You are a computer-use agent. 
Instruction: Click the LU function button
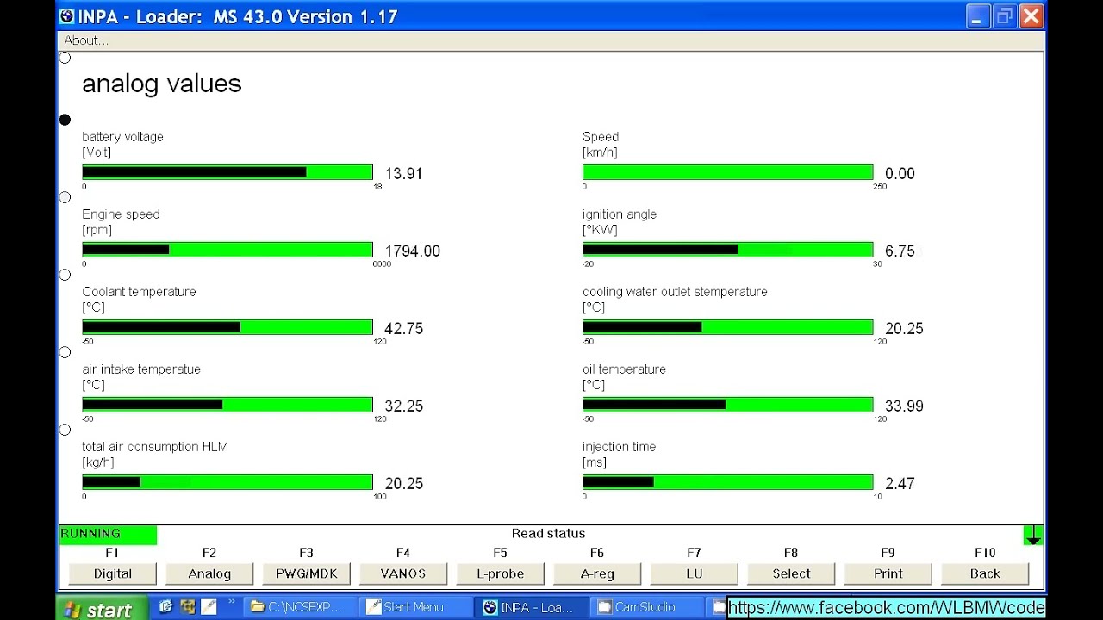click(694, 573)
